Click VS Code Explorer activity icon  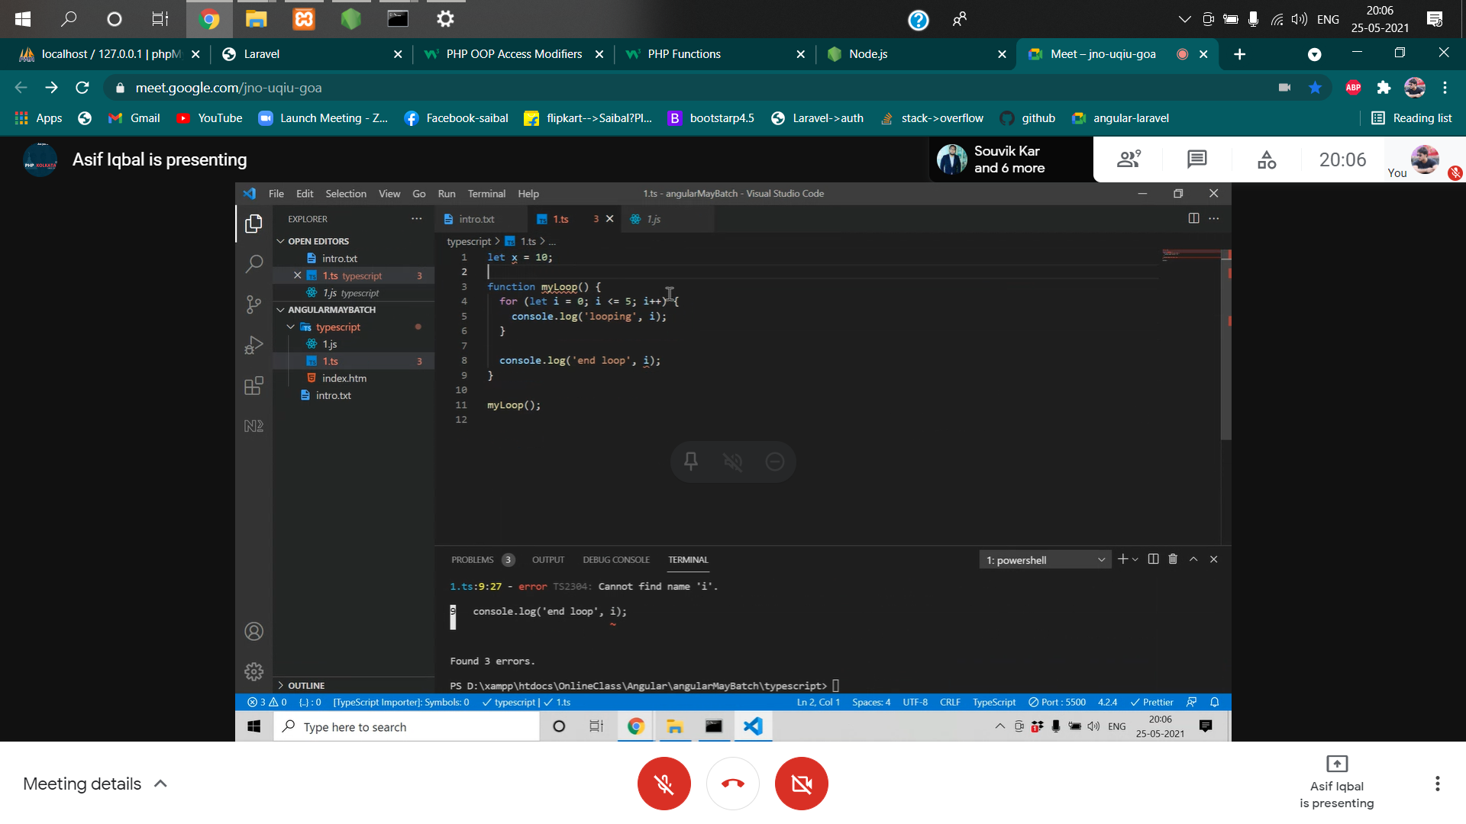click(x=254, y=224)
